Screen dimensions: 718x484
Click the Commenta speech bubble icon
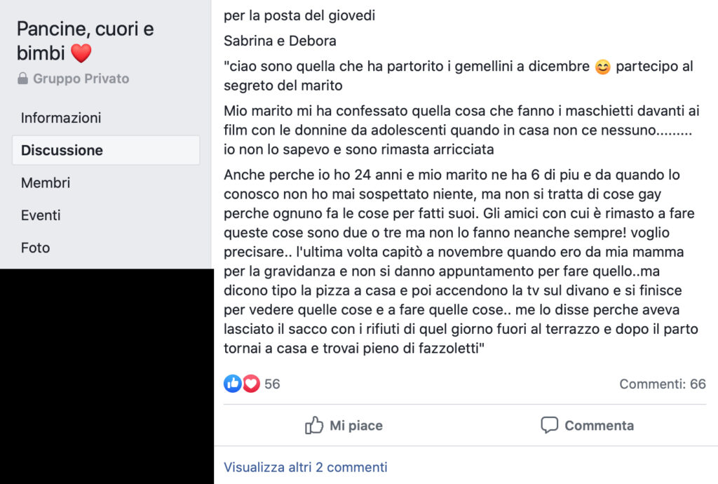click(x=550, y=425)
